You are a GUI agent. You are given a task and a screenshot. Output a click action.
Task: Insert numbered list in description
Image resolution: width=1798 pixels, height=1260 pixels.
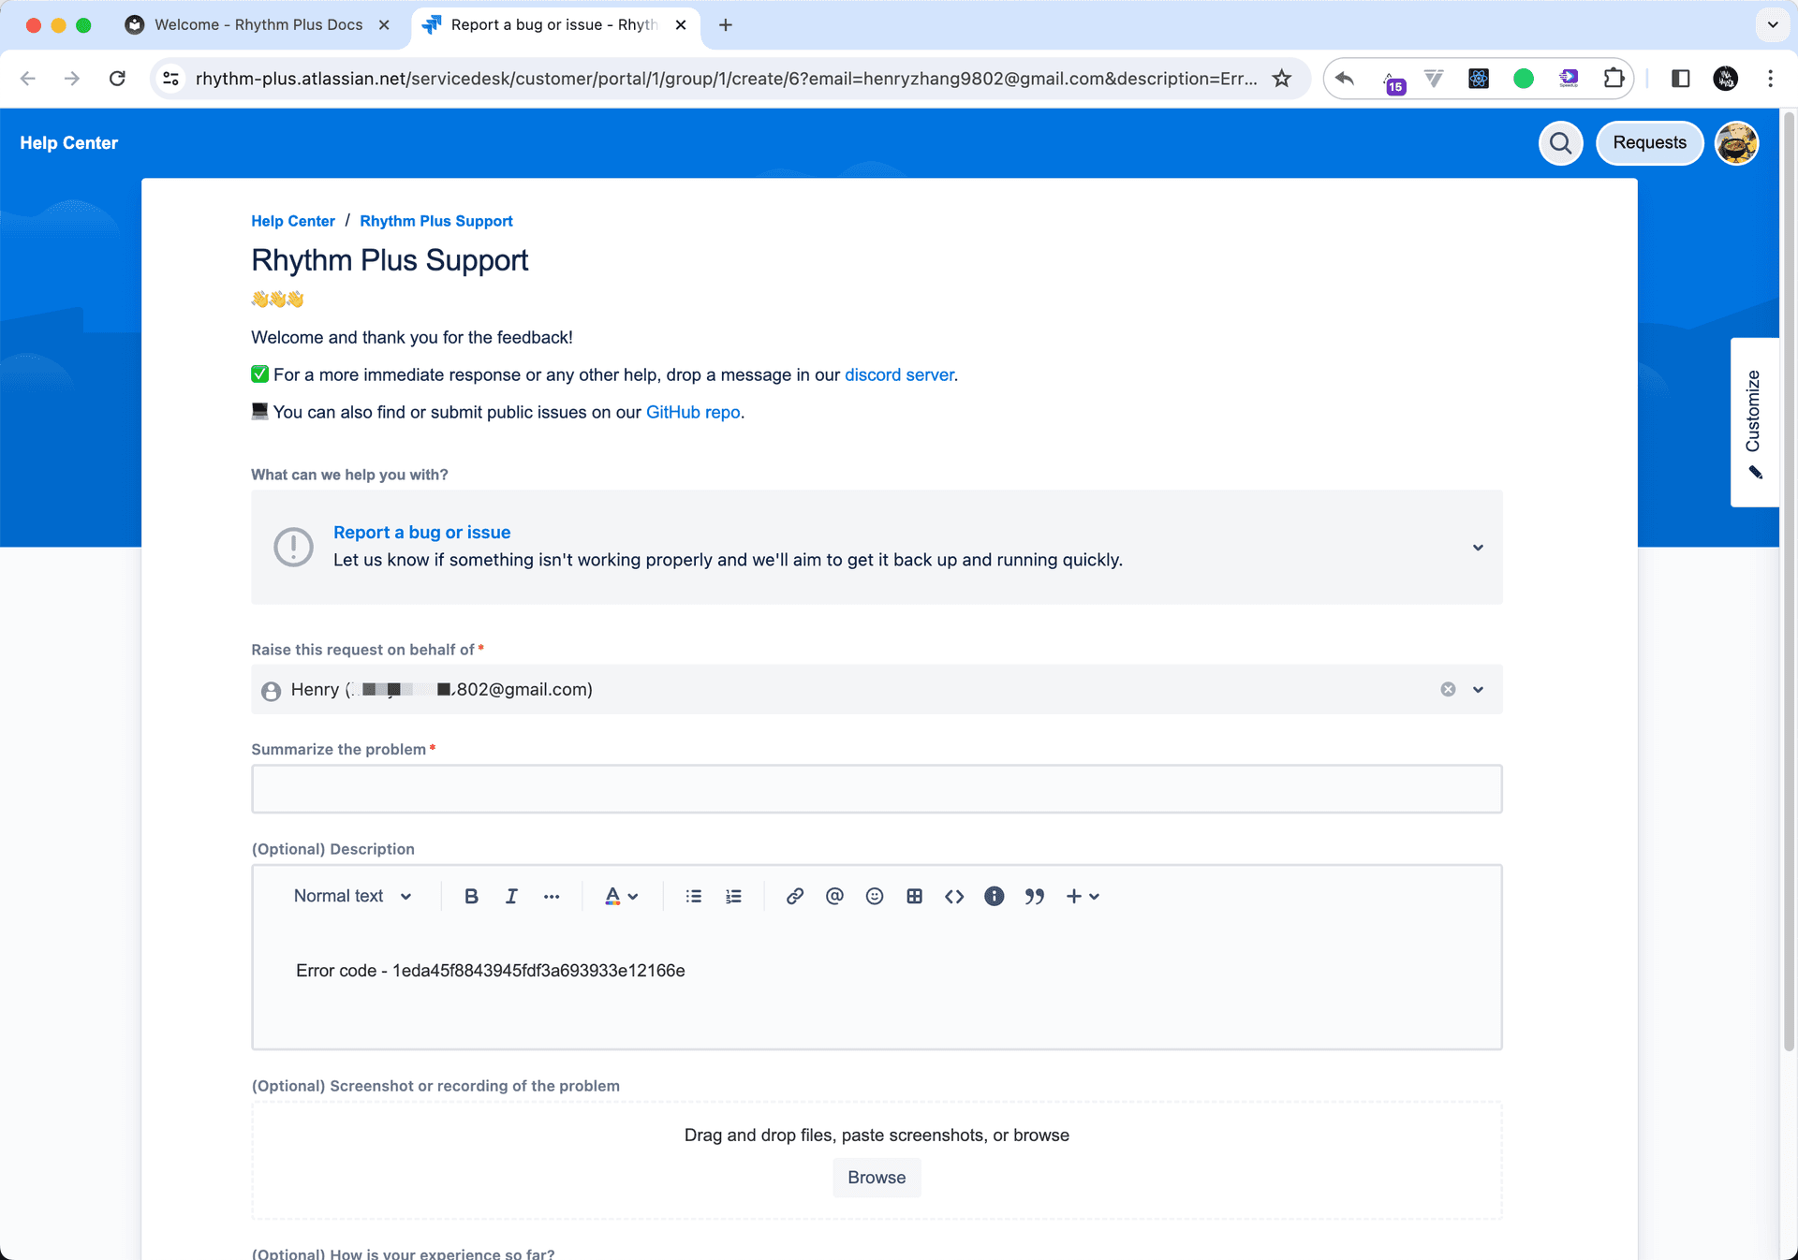[x=733, y=897]
